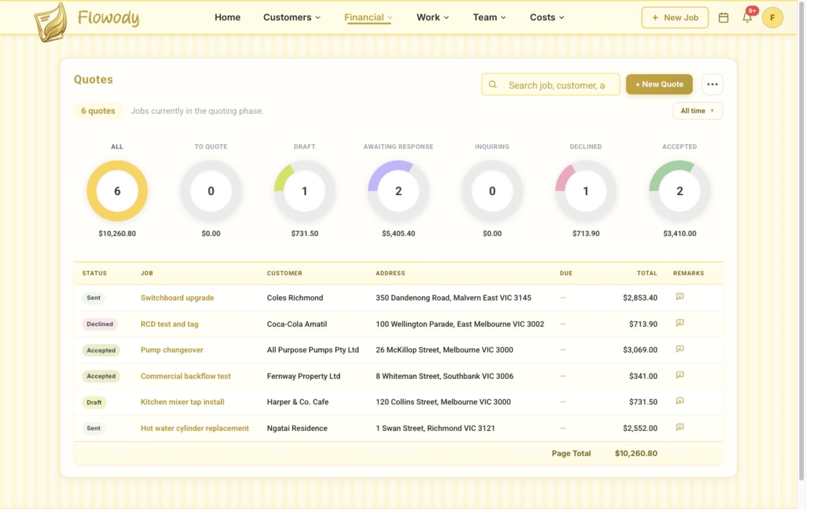Expand the Financial menu
This screenshot has width=814, height=509.
tap(368, 18)
